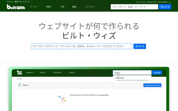Expand the リソース dropdown menu
The image size is (178, 111).
[x=90, y=7]
